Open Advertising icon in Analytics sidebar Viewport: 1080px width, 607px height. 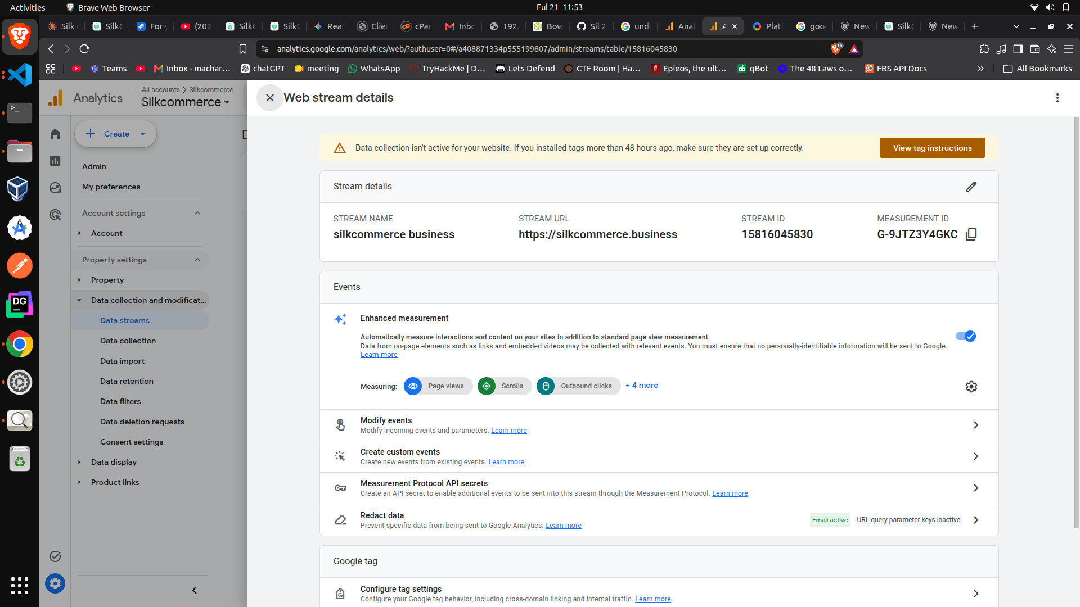tap(55, 215)
